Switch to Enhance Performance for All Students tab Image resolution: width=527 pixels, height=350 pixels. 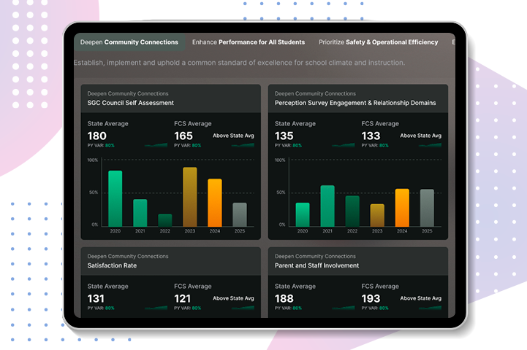249,42
